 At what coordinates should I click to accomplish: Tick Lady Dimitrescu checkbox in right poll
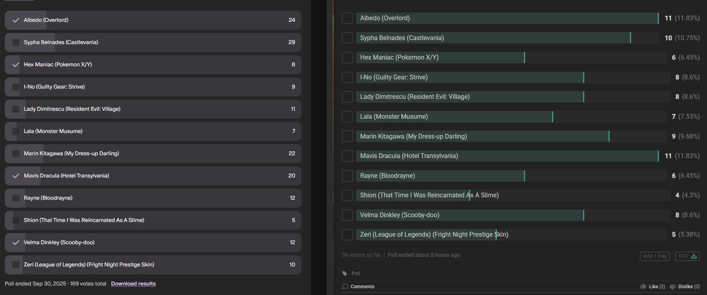point(348,97)
